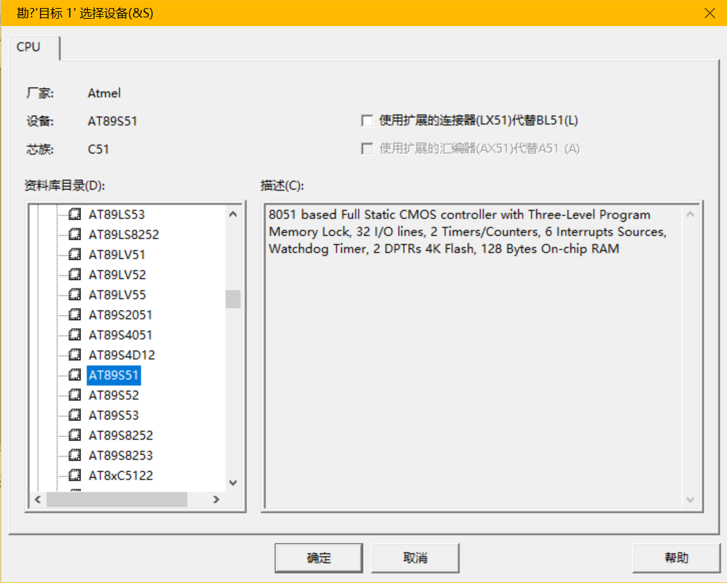Screen dimensions: 727x583
Task: Toggle the extended assembler AX51 checkbox
Action: click(367, 149)
